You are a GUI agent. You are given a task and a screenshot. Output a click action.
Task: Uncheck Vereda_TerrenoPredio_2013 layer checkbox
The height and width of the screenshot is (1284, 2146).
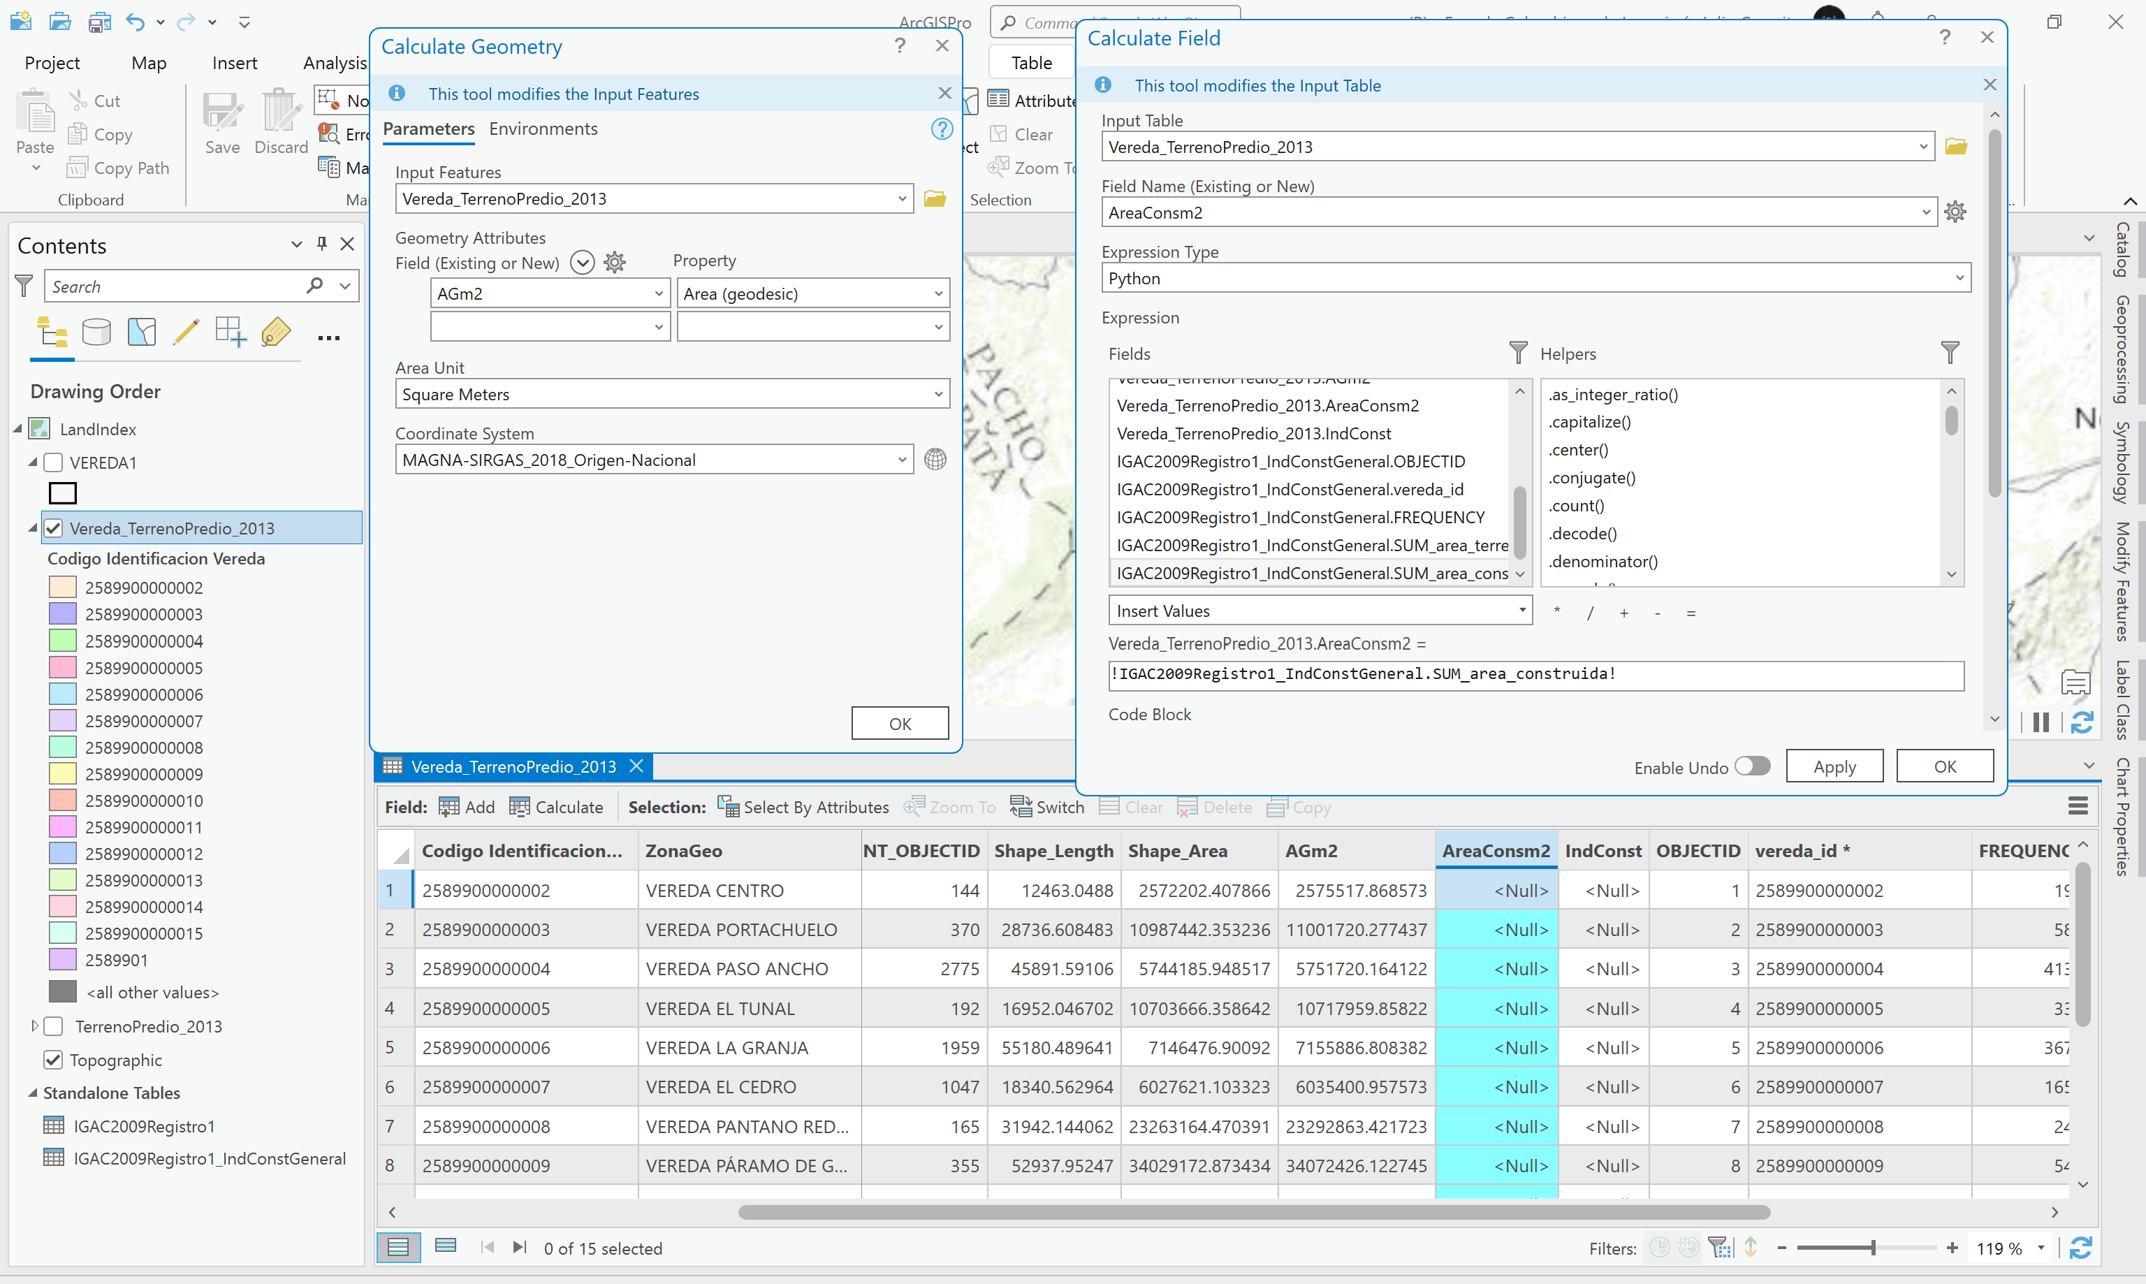pos(54,528)
